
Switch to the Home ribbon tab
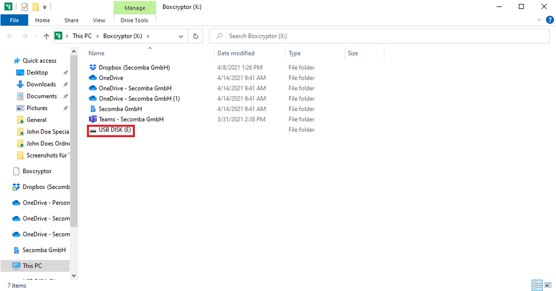coord(42,20)
